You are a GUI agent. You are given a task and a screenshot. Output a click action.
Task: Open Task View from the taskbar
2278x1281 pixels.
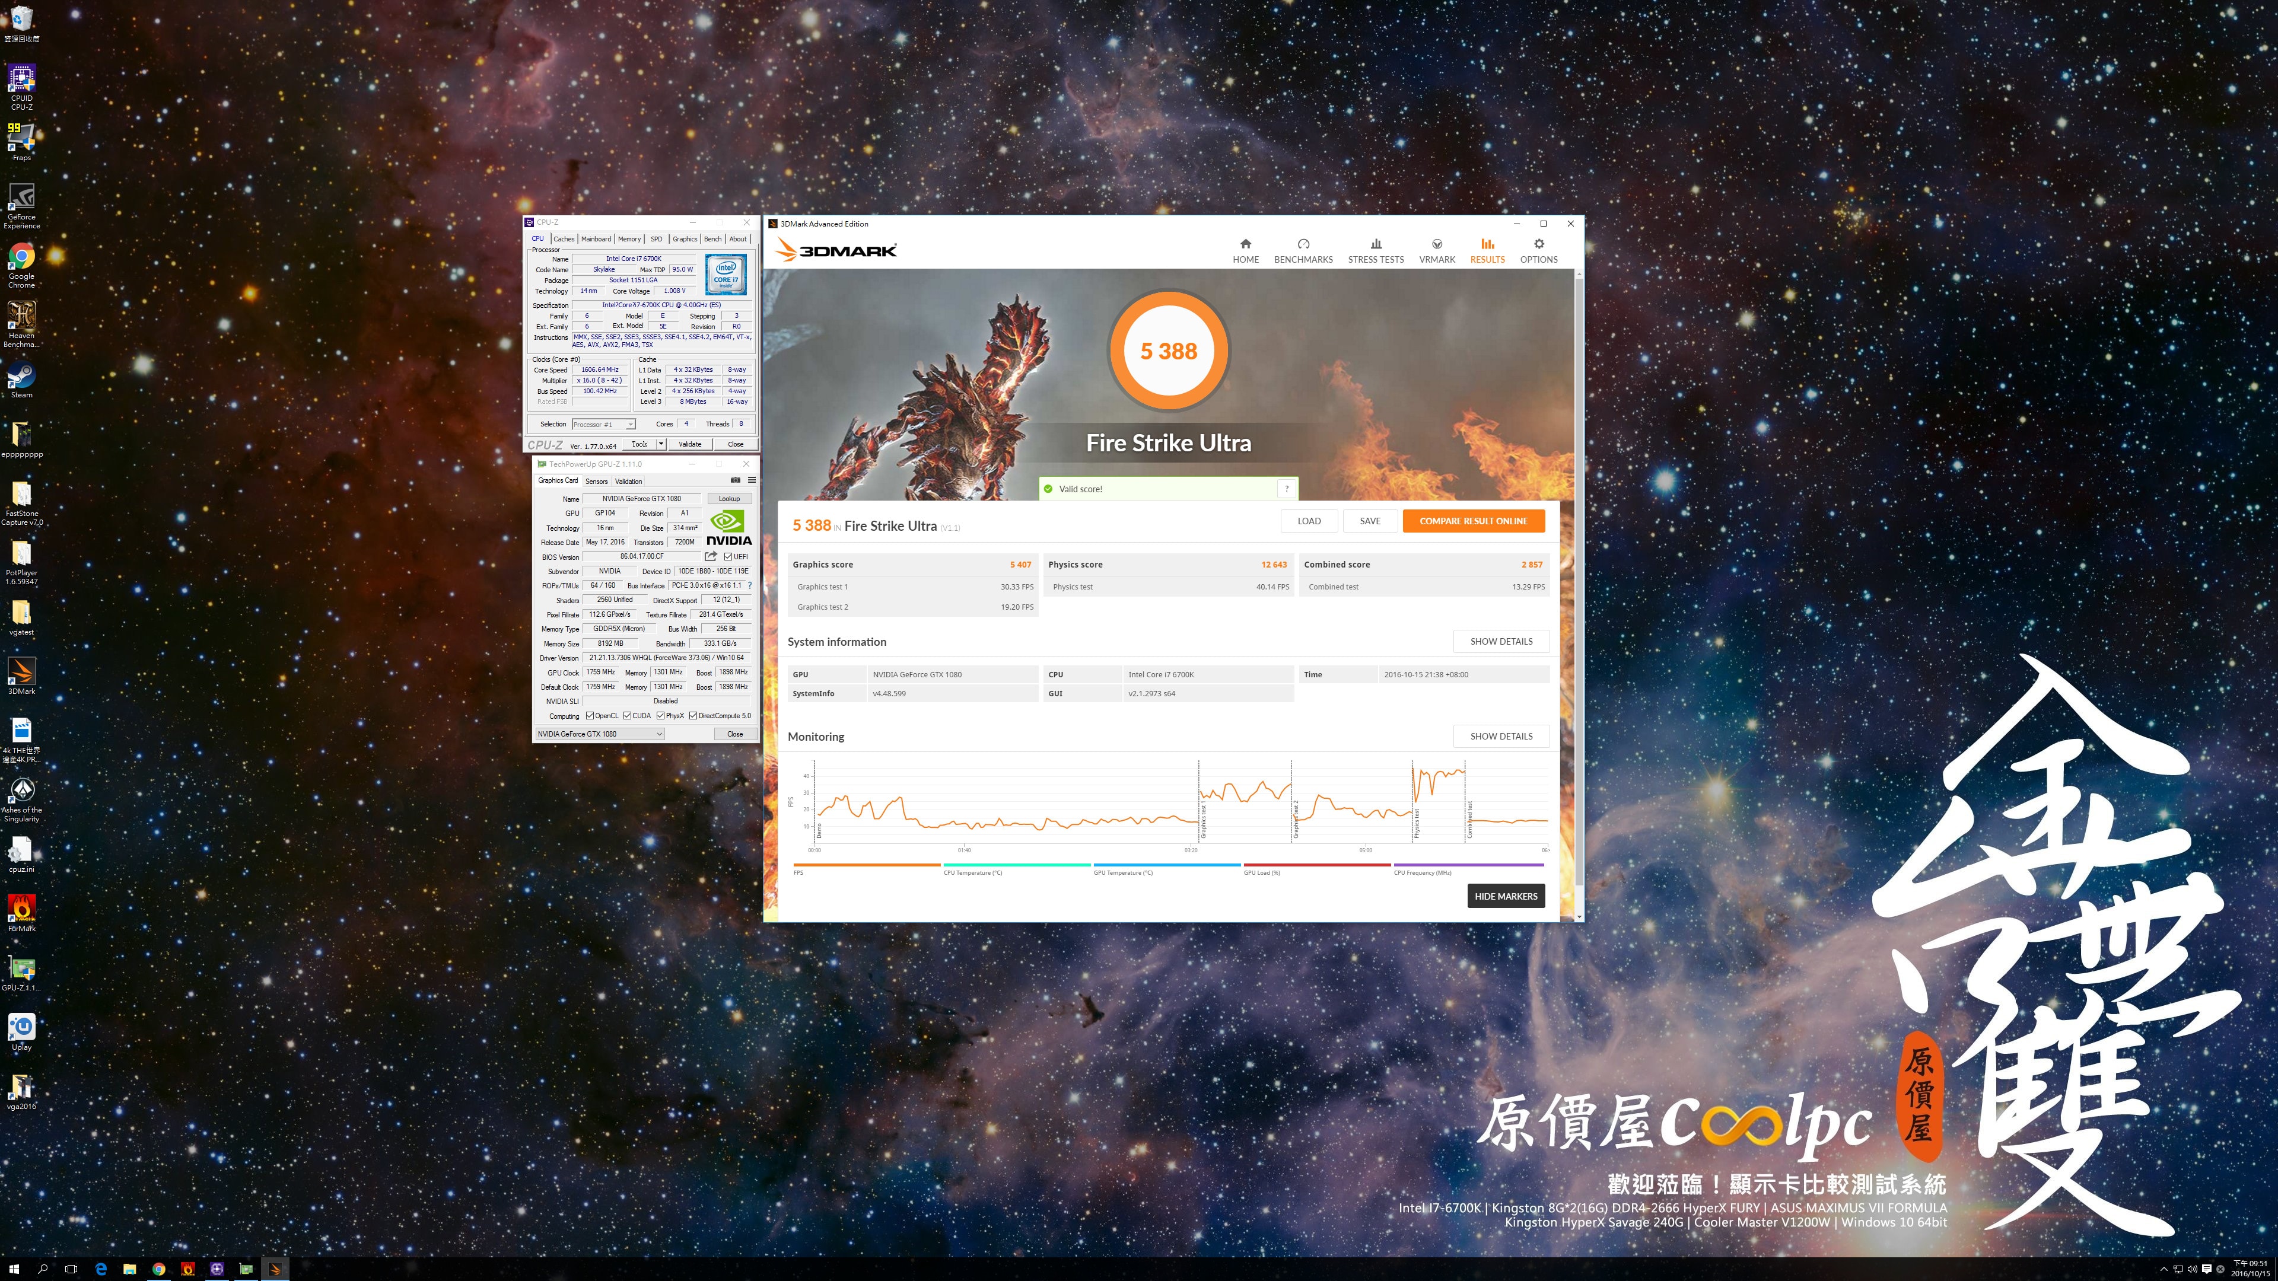pos(71,1269)
